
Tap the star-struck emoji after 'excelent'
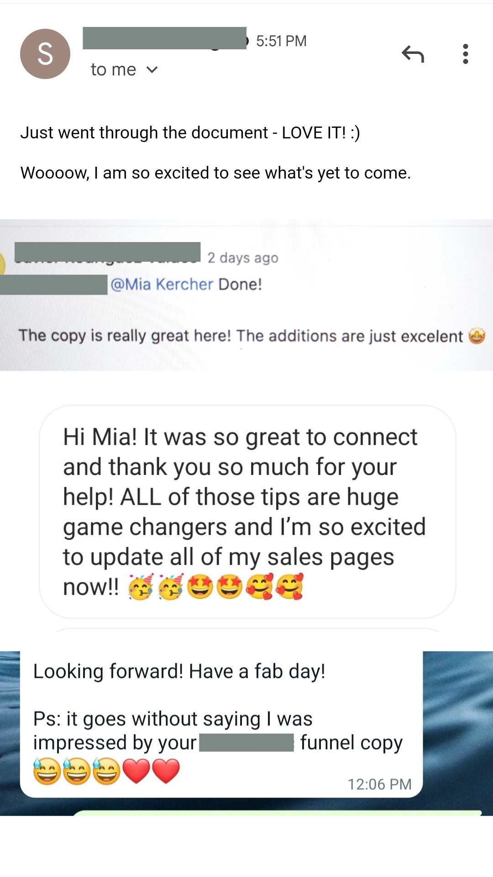[477, 336]
